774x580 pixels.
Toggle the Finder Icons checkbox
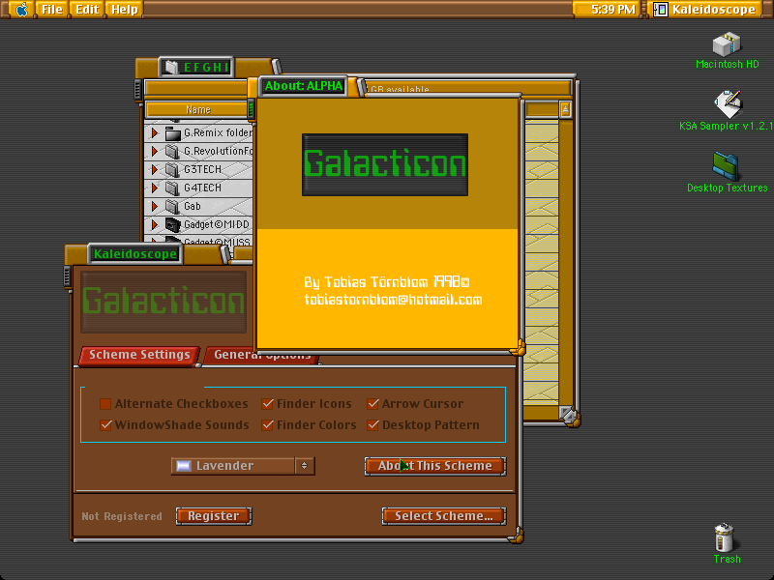tap(268, 404)
